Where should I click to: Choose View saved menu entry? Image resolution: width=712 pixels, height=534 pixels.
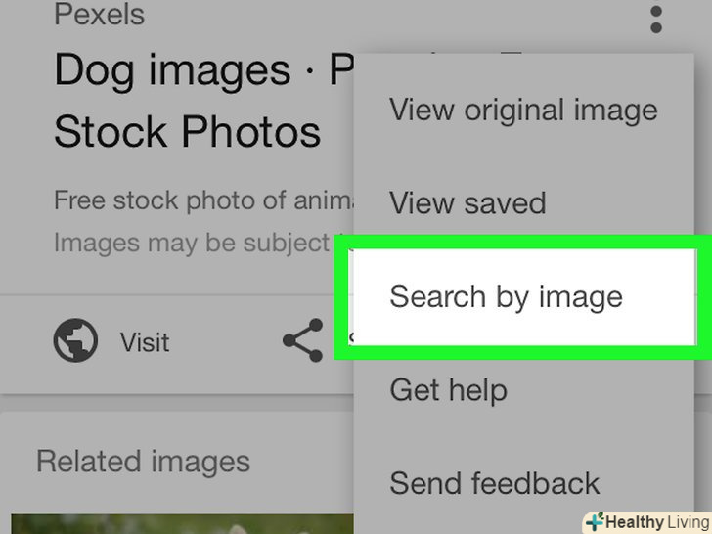click(x=467, y=203)
